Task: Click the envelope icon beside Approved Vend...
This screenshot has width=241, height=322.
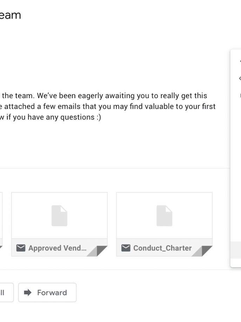Action: pos(21,248)
